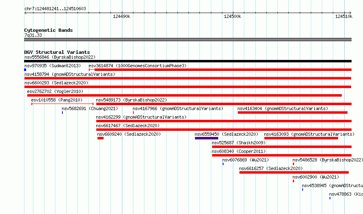363x214 pixels.
Task: Click the red nsv4158794 variant bar
Action: coord(188,78)
